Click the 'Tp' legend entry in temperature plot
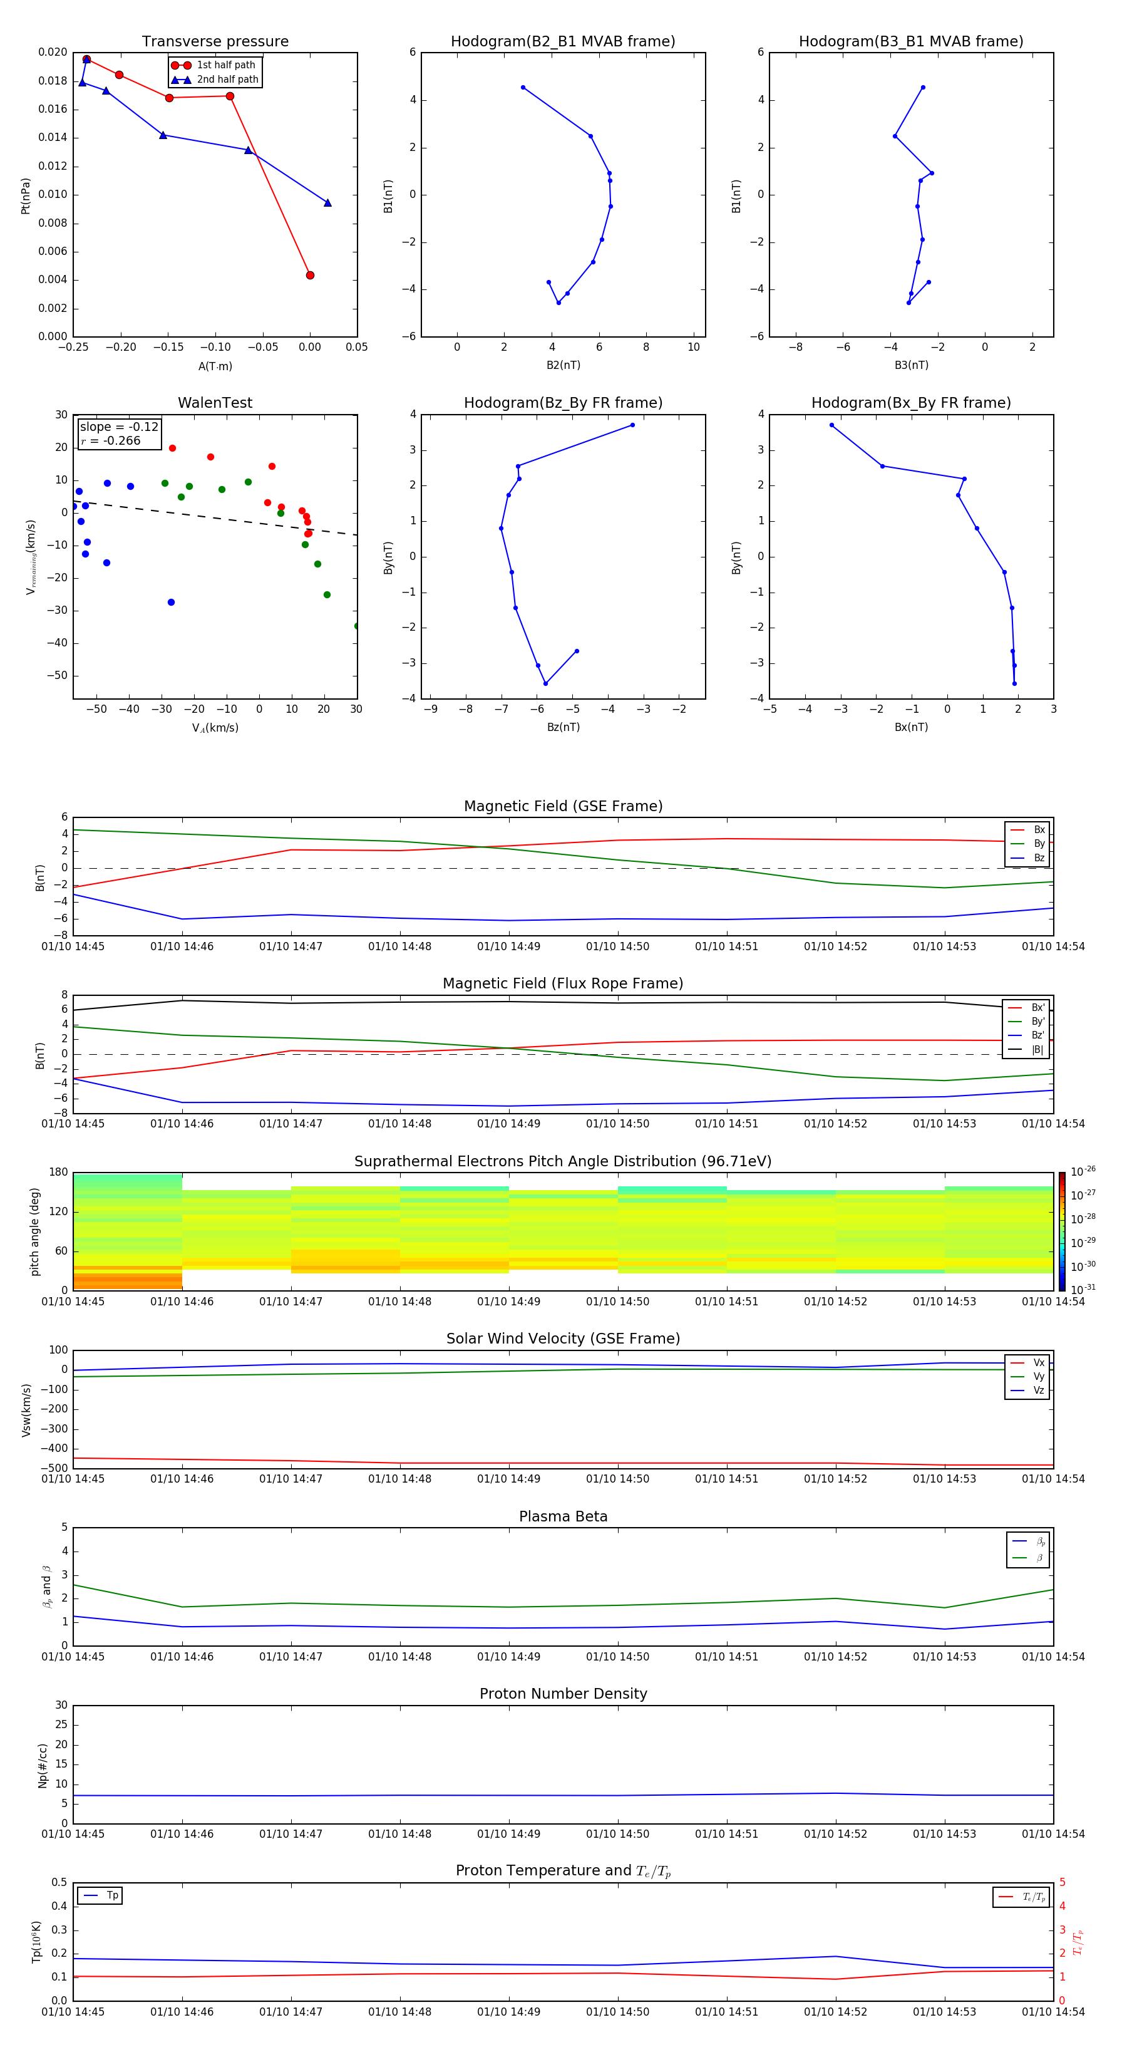The width and height of the screenshot is (1127, 2067). point(100,1896)
